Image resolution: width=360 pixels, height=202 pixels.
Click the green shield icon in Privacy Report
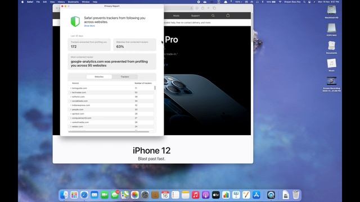[75, 21]
